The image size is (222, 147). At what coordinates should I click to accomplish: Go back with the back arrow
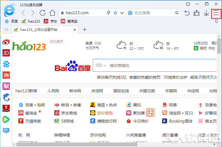point(23,13)
